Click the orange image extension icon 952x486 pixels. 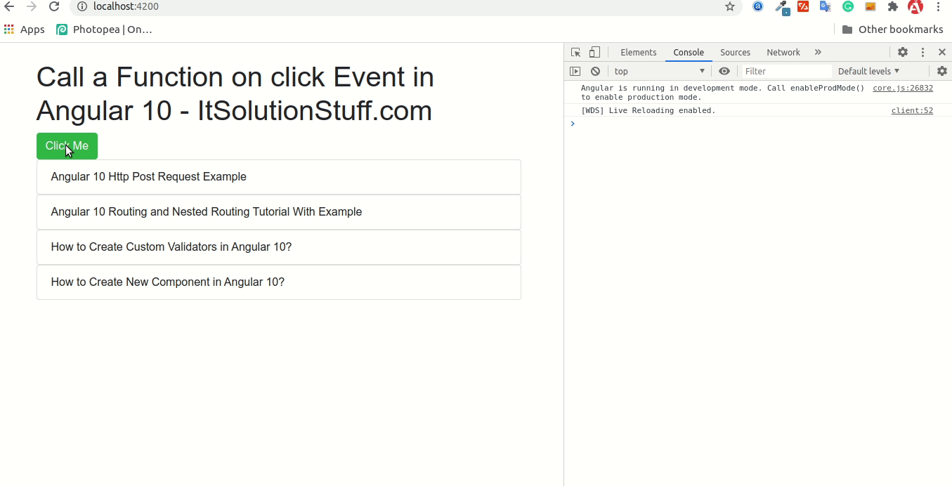pyautogui.click(x=871, y=6)
